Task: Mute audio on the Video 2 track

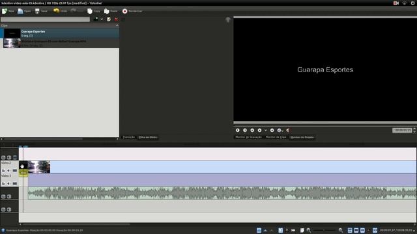Action: [9, 170]
